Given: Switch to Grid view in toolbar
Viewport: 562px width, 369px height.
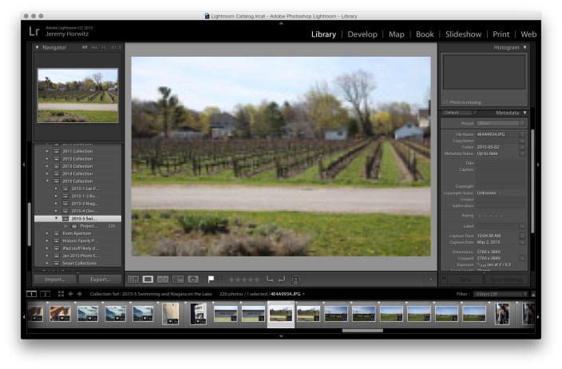Looking at the screenshot, I should tap(133, 280).
